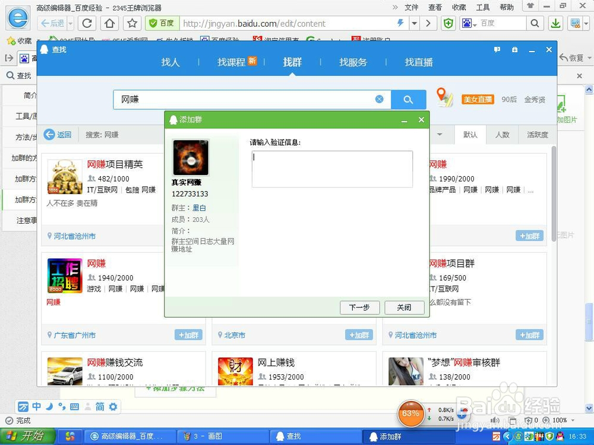Click the 开始 Start button
The height and width of the screenshot is (445, 594).
point(27,436)
